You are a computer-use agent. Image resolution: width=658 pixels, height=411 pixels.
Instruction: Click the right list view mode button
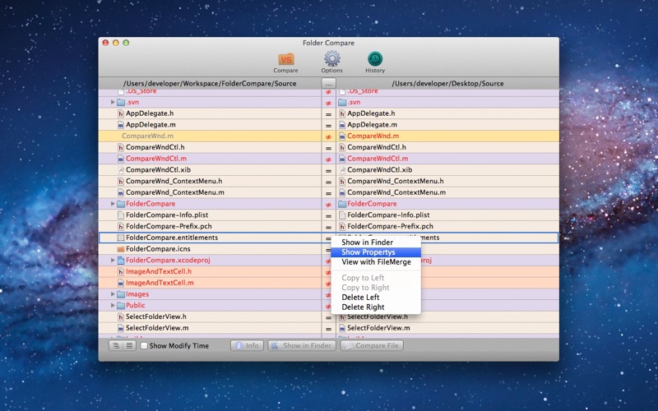[129, 345]
